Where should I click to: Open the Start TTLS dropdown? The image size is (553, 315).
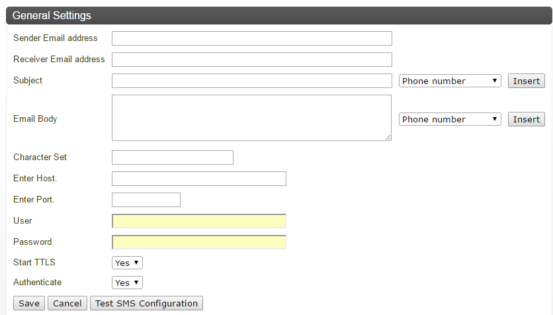(x=127, y=263)
